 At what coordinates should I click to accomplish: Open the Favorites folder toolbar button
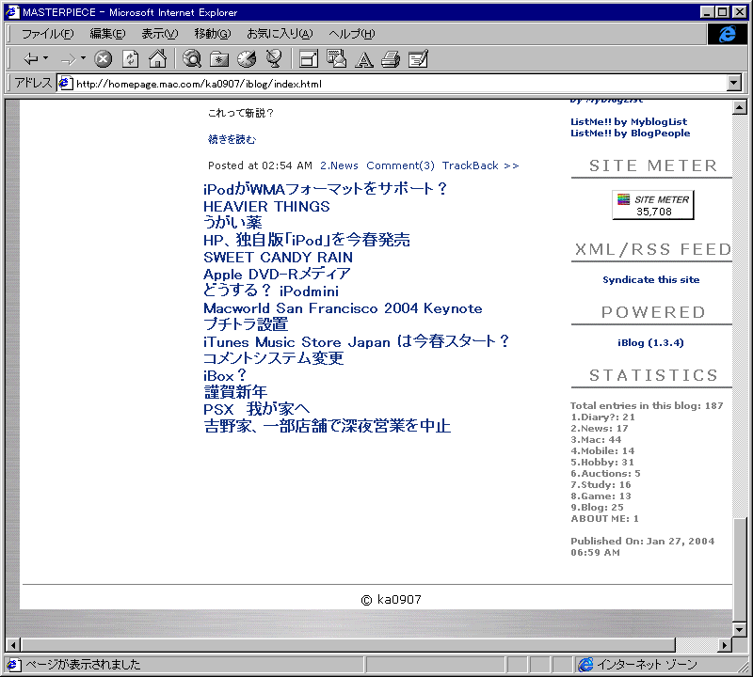pos(219,59)
